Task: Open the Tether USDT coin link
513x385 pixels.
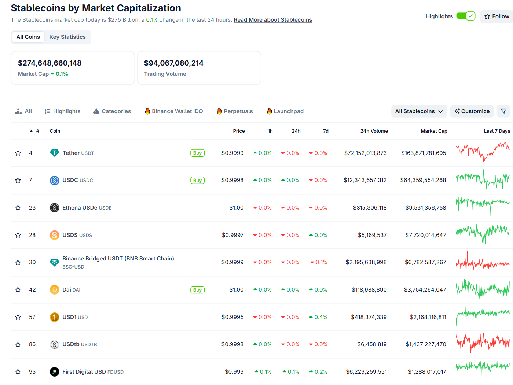Action: click(x=78, y=153)
